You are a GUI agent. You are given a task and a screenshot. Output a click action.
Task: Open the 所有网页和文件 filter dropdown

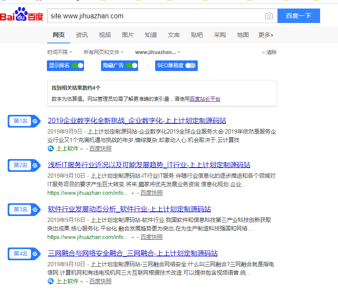click(x=104, y=52)
